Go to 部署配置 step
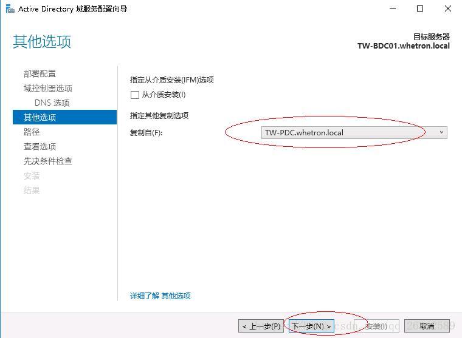This screenshot has height=338, width=462. [40, 73]
